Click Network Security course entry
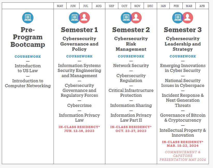 (x=131, y=65)
